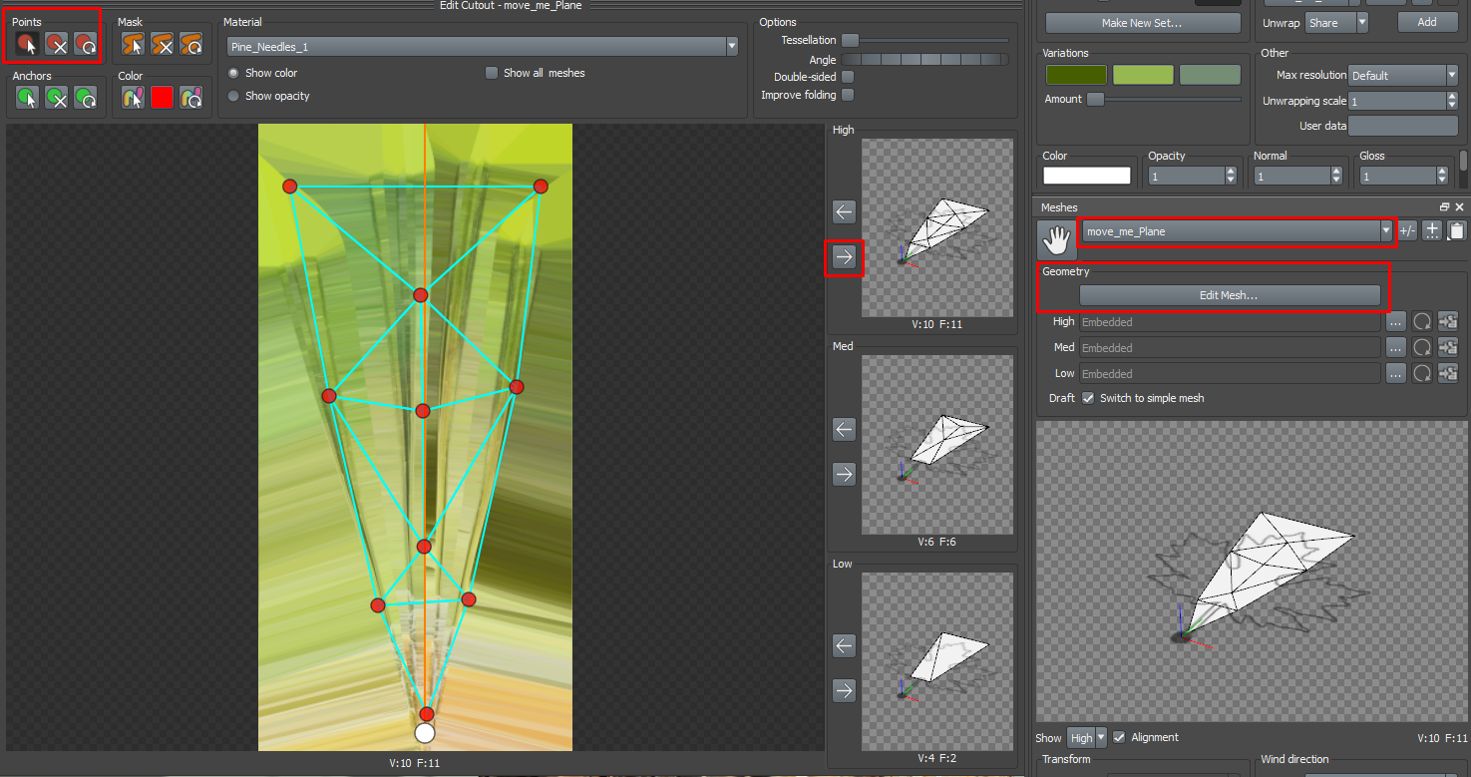Click the clipboard icon beside mesh name
The height and width of the screenshot is (777, 1471).
[1456, 231]
